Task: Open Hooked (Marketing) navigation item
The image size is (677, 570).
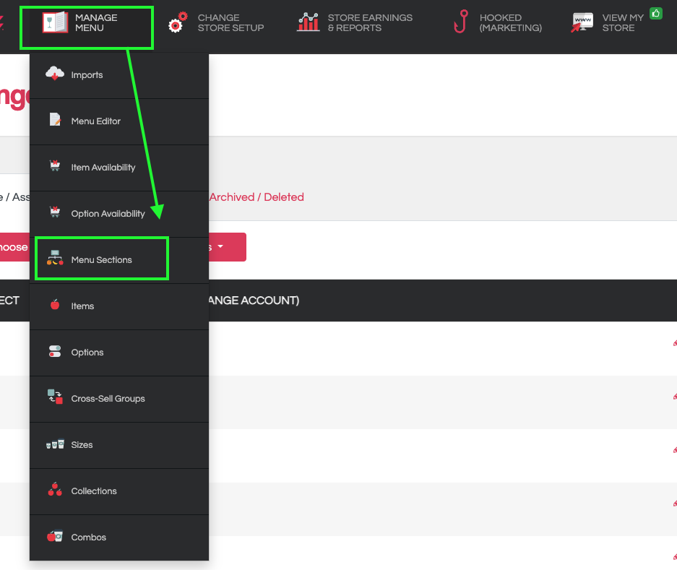Action: pos(498,22)
